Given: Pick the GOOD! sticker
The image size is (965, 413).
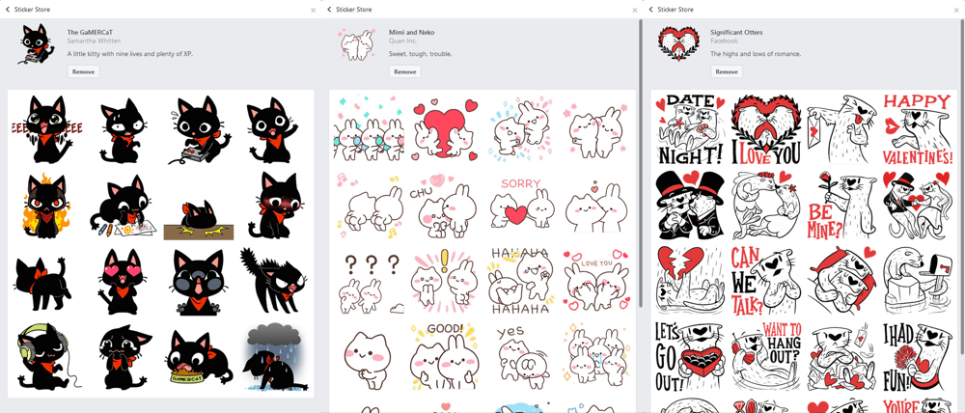Looking at the screenshot, I should (443, 357).
